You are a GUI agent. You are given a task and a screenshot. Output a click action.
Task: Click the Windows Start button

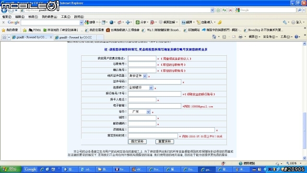pos(11,169)
